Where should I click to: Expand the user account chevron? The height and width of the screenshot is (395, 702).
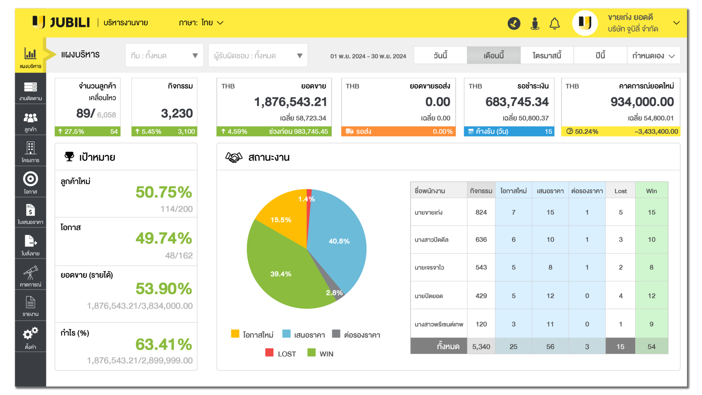pyautogui.click(x=676, y=23)
